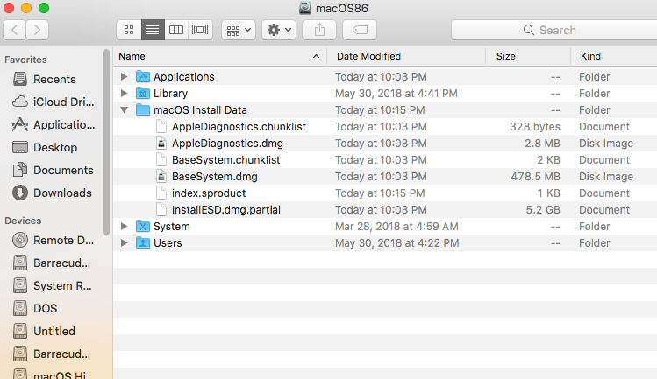The height and width of the screenshot is (379, 657).
Task: Select the AppleDiagnostics.chunklist file icon
Action: point(161,126)
